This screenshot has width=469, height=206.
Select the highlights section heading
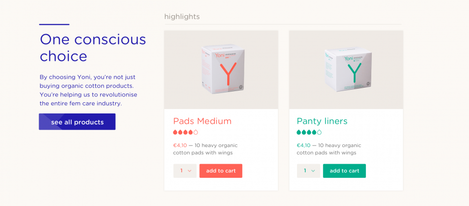pos(182,17)
